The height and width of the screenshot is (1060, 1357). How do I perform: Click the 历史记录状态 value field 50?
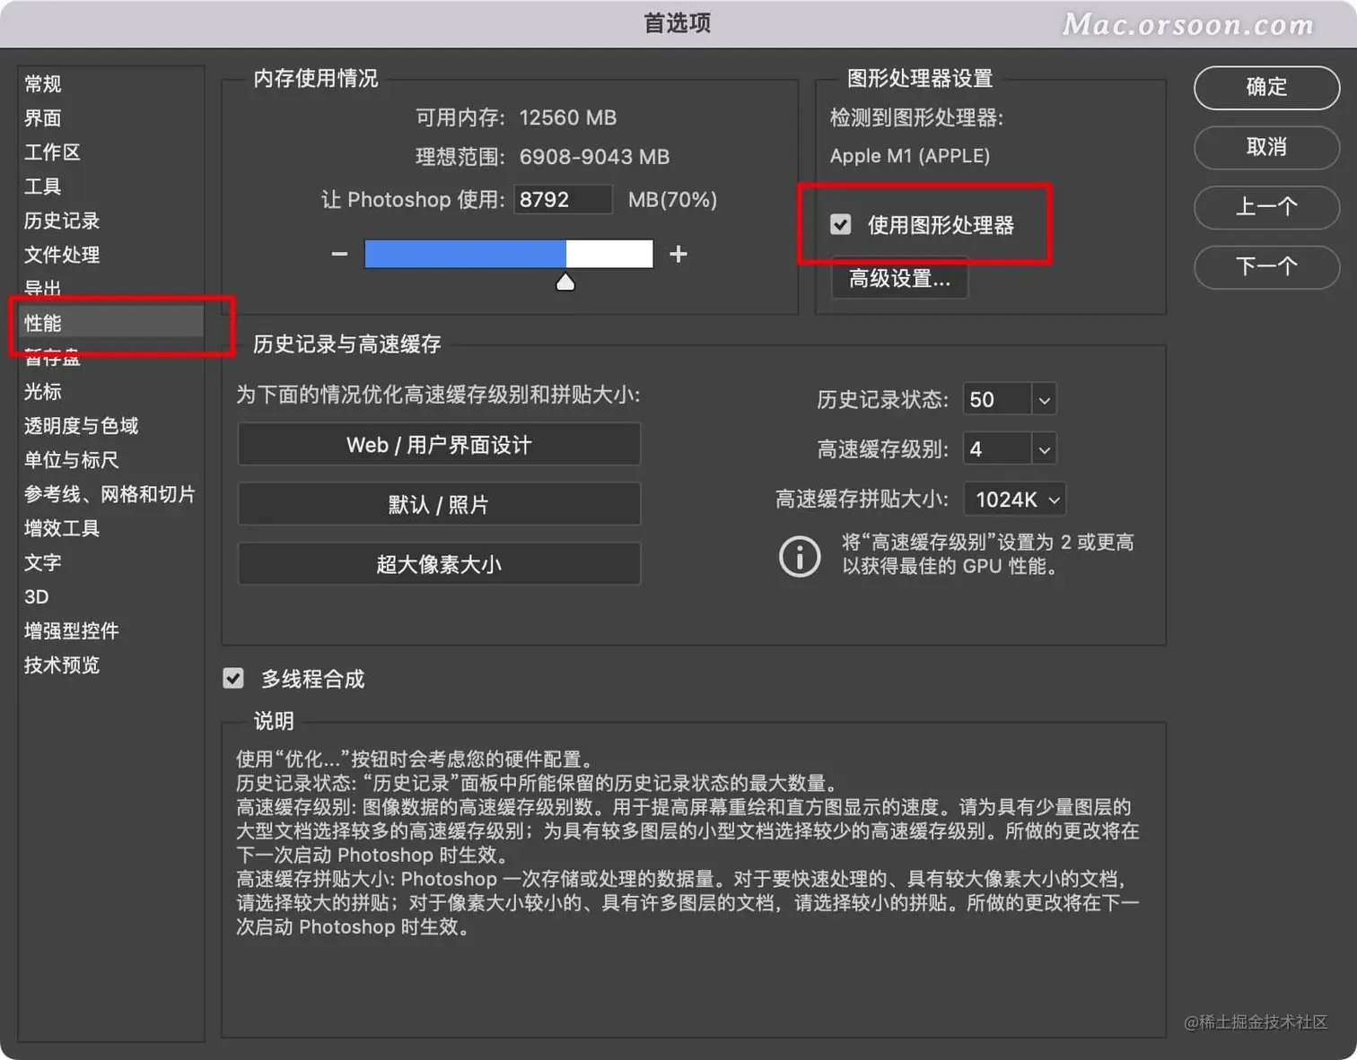(997, 400)
